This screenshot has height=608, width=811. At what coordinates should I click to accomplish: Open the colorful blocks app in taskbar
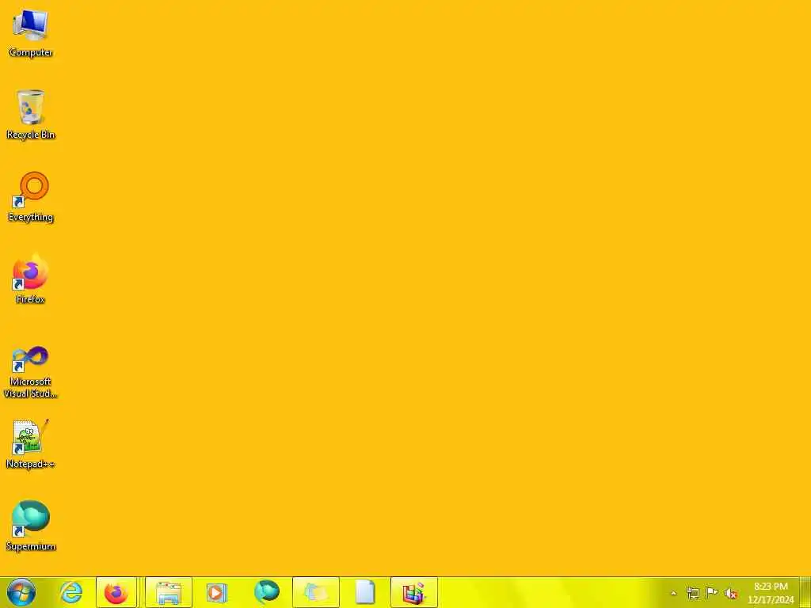pos(413,592)
